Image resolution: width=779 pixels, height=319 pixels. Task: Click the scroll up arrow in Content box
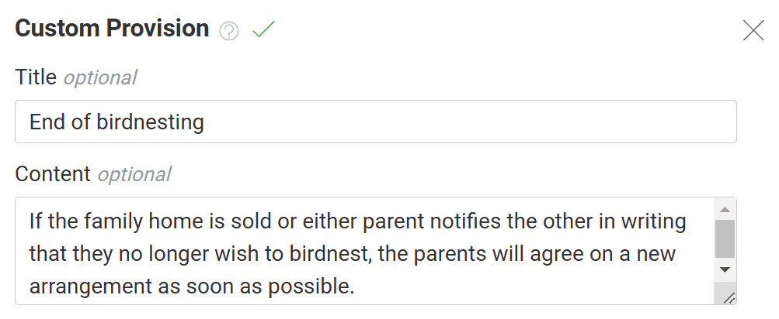(x=725, y=210)
